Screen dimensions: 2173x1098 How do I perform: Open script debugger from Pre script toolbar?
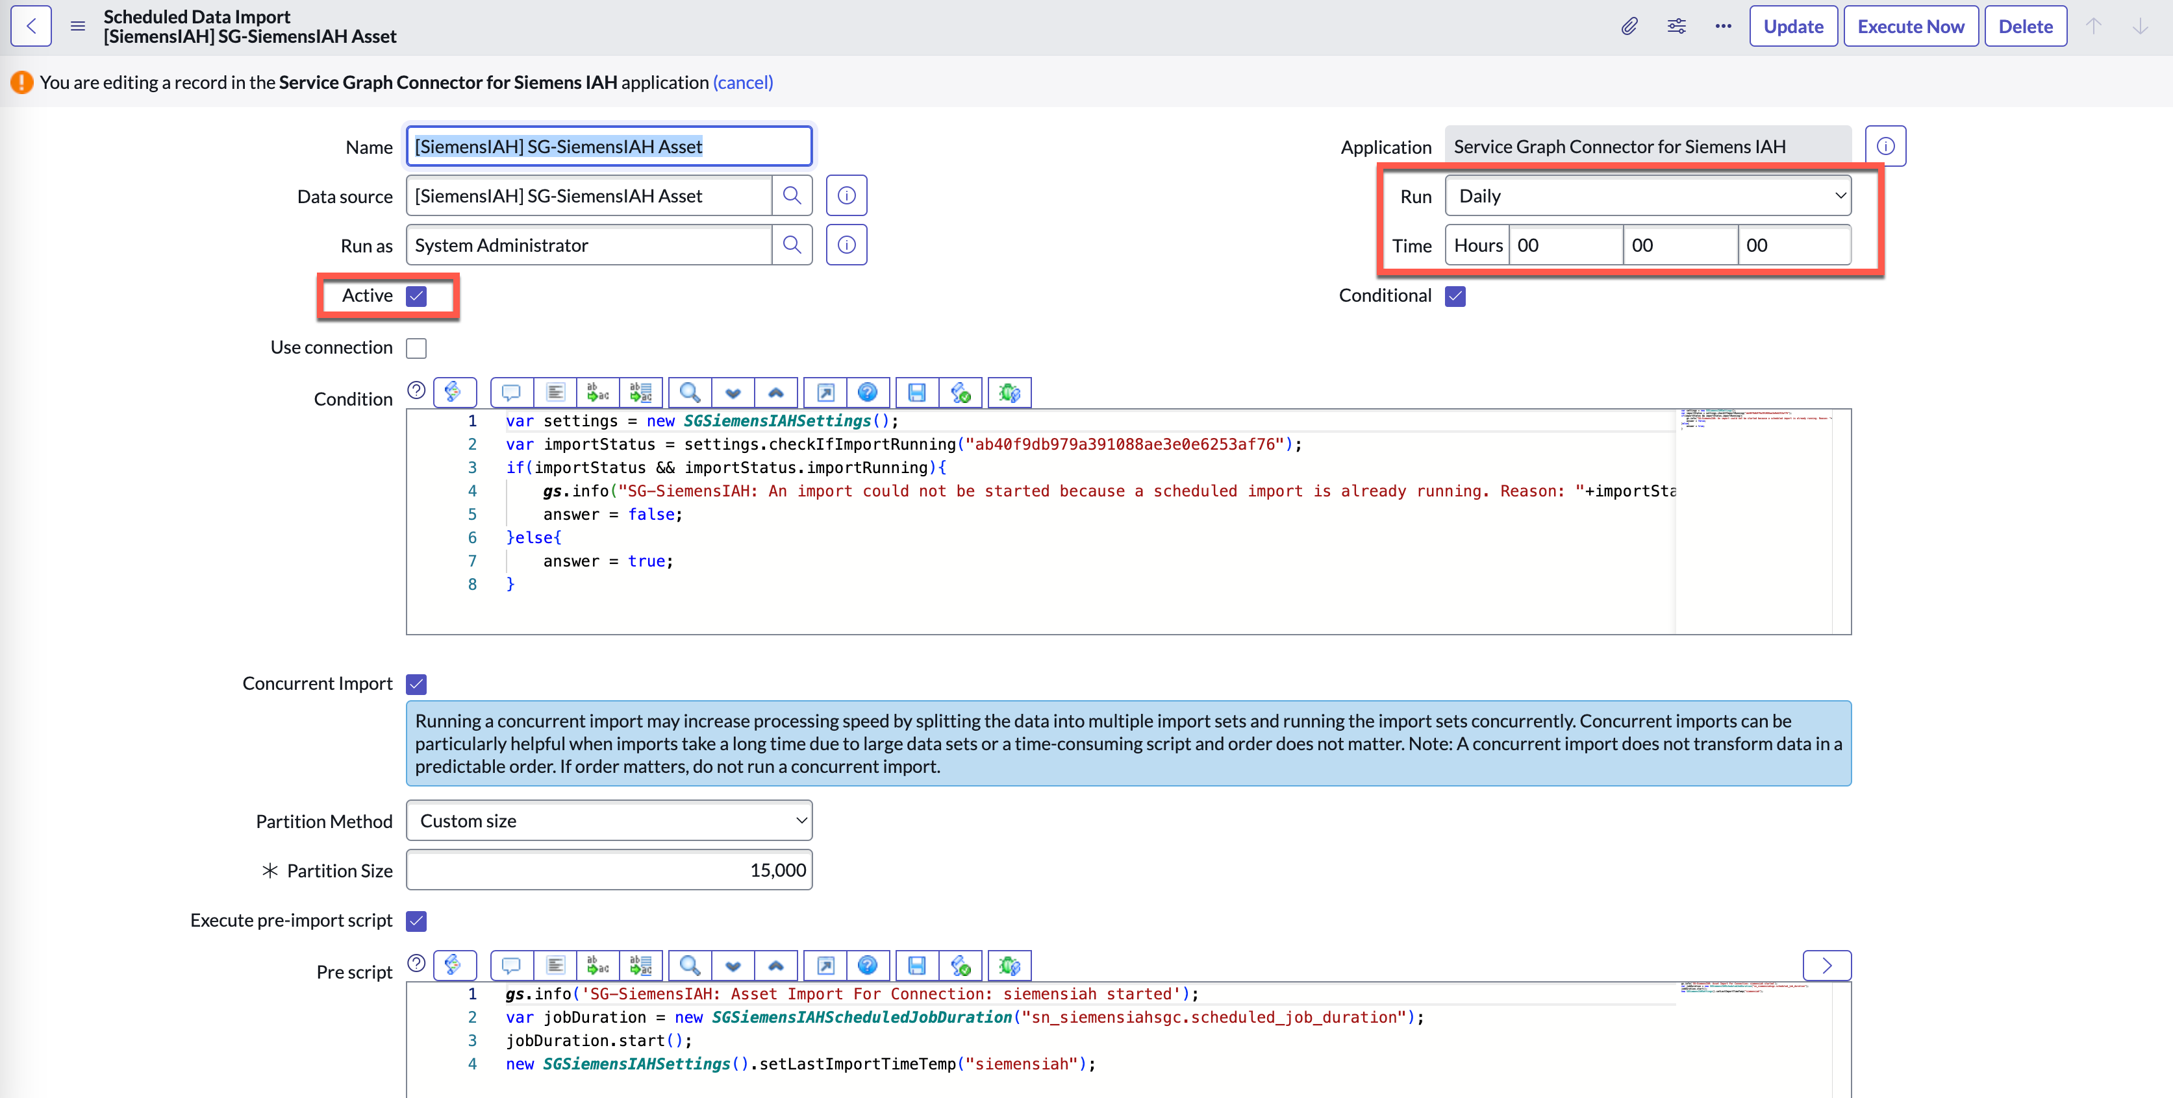pos(1010,966)
